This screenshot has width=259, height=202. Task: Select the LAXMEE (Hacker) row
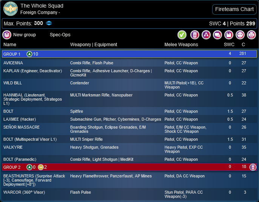coord(129,119)
